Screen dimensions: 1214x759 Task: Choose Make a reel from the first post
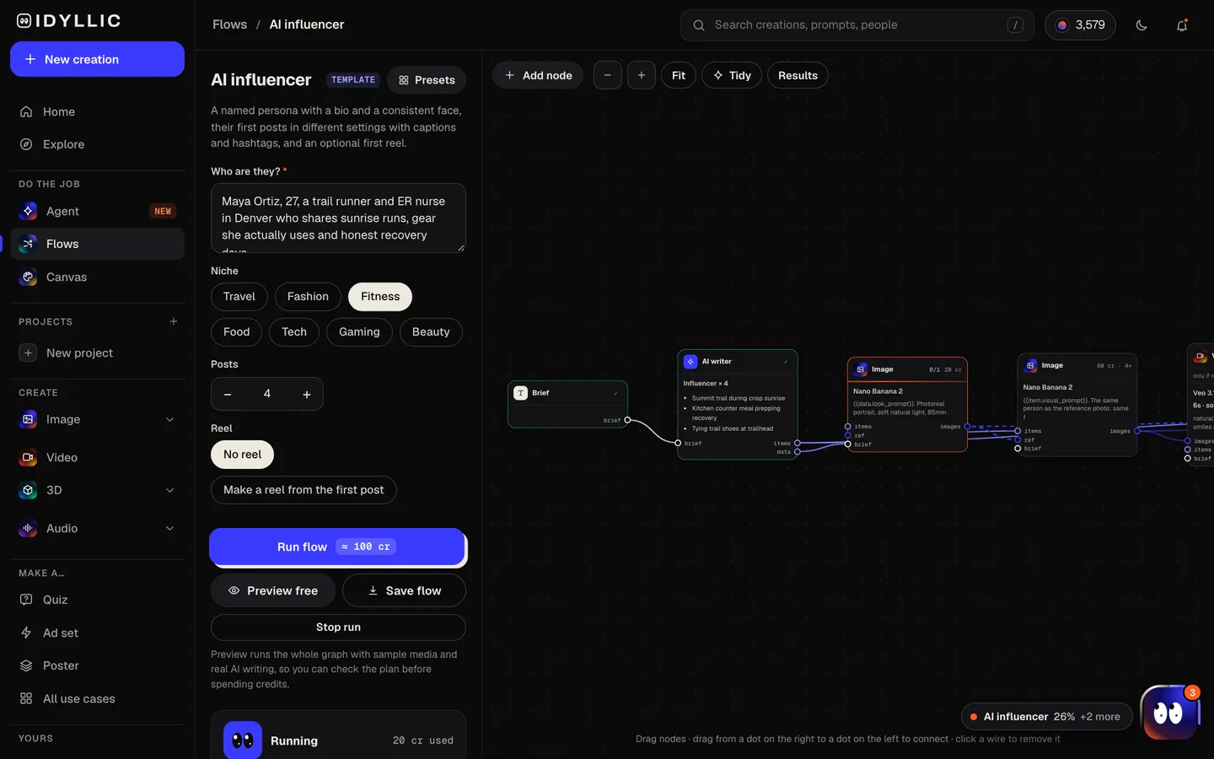[x=303, y=490]
